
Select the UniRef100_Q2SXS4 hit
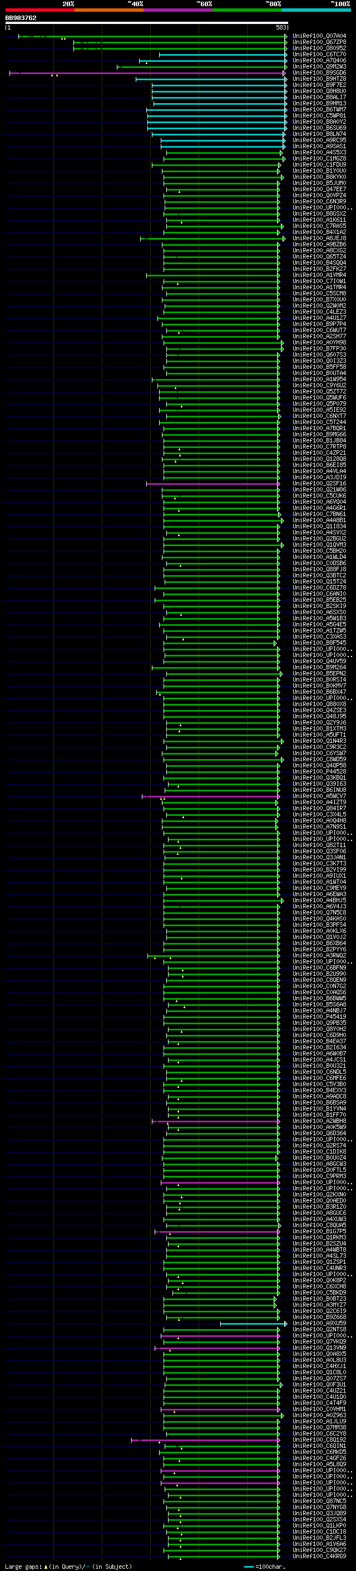pos(319,1519)
